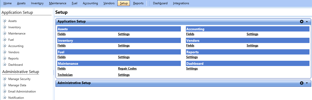Open the Application Setup panel gear icon
Image resolution: width=312 pixels, height=100 pixels.
point(302,21)
